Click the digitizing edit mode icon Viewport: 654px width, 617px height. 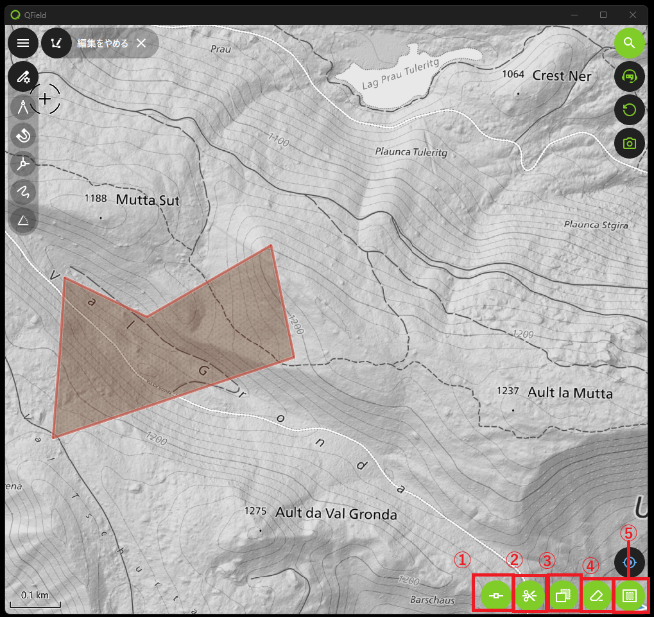click(x=57, y=43)
